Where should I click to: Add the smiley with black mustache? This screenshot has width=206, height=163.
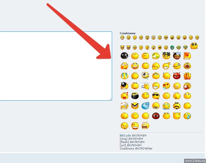point(177,106)
